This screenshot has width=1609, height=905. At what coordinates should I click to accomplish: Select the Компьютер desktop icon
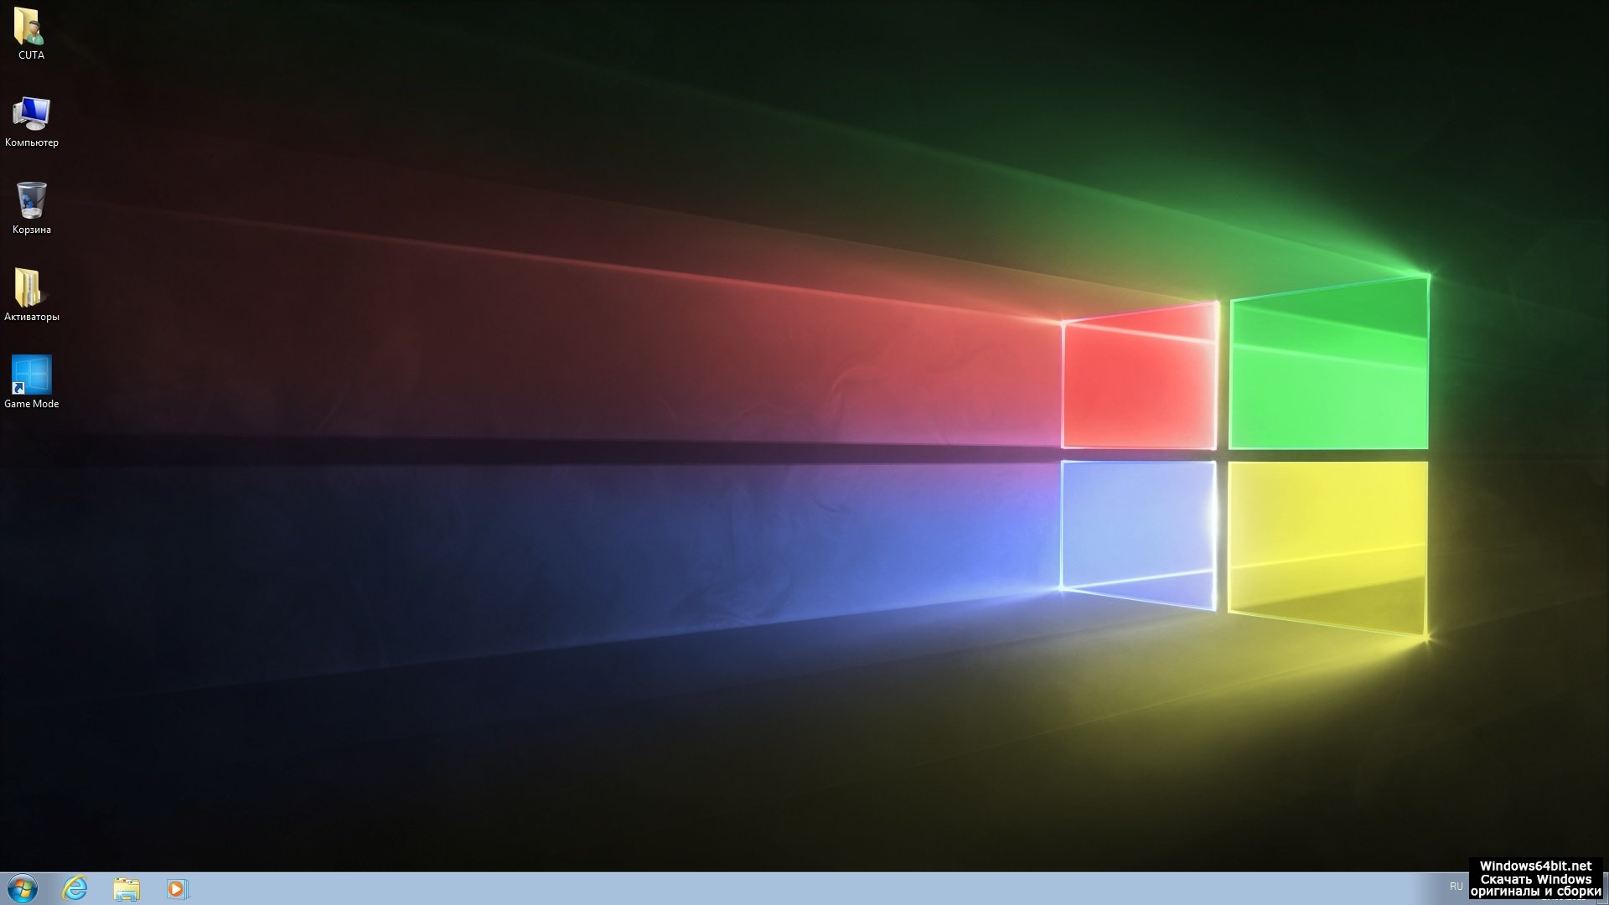click(x=31, y=114)
